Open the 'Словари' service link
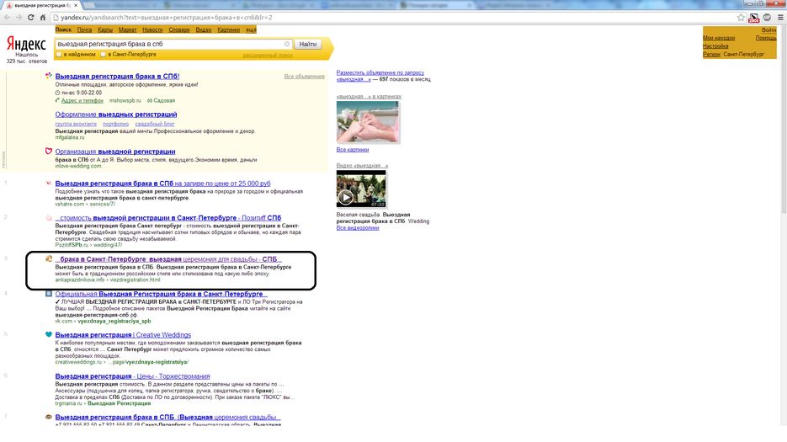Screen dimensions: 787x442 pos(179,29)
